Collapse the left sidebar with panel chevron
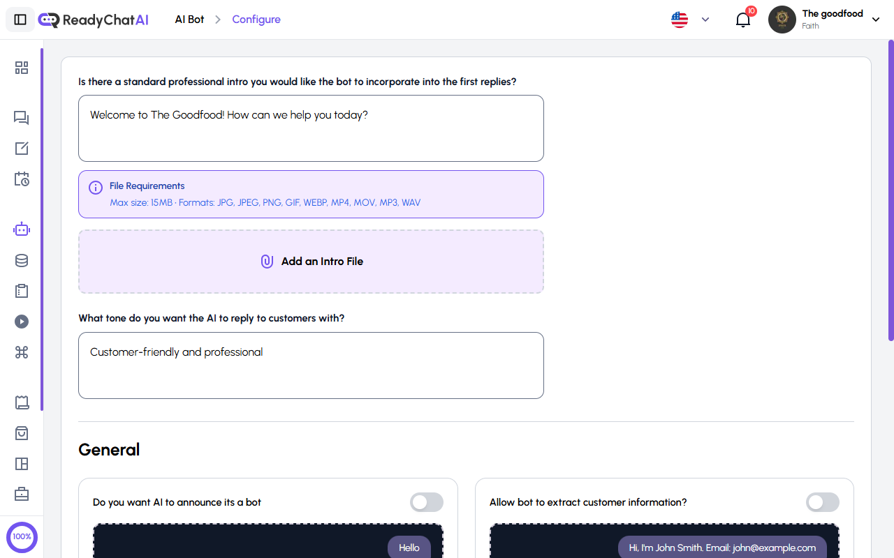Image resolution: width=894 pixels, height=558 pixels. point(20,19)
